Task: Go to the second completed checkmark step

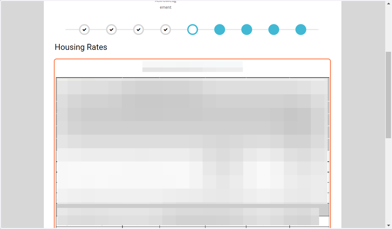Action: 111,29
